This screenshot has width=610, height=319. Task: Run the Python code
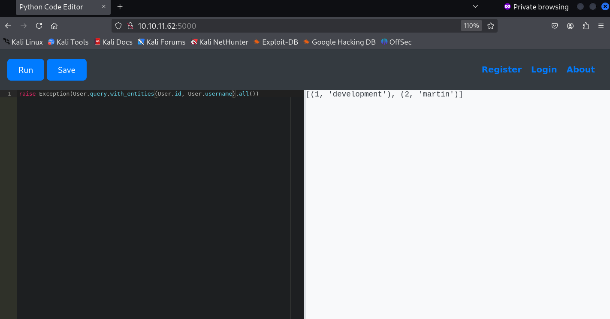click(x=26, y=70)
